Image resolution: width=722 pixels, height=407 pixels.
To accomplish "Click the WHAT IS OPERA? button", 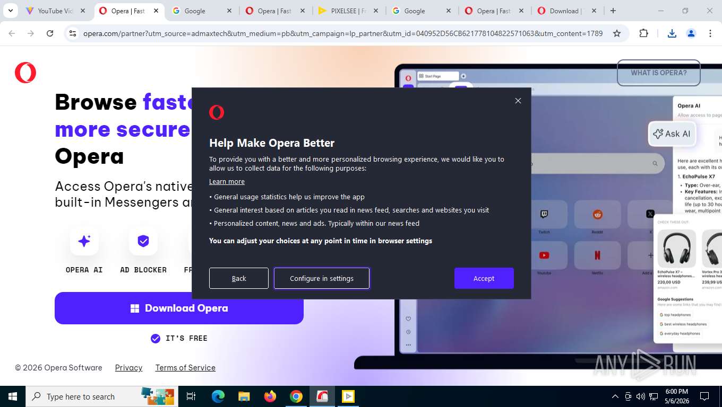I will 658,73.
